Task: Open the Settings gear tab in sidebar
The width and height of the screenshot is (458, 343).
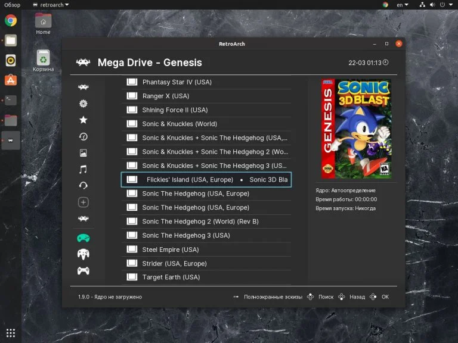Action: pos(83,104)
